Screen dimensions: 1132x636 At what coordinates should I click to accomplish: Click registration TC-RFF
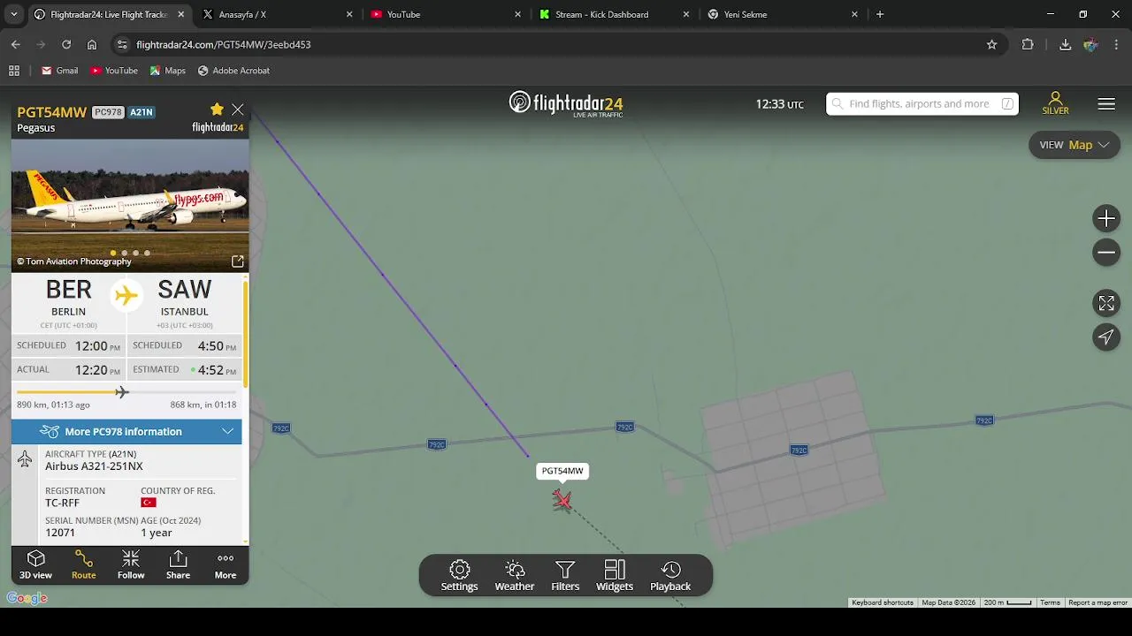pos(62,503)
